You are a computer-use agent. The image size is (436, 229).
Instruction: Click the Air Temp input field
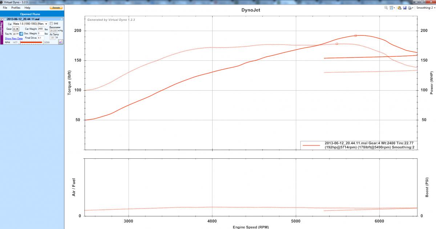[x=53, y=38]
